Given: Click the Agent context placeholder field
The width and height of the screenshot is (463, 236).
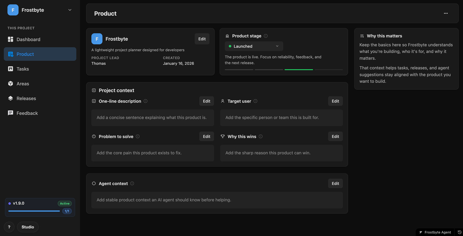Looking at the screenshot, I should click(x=217, y=200).
